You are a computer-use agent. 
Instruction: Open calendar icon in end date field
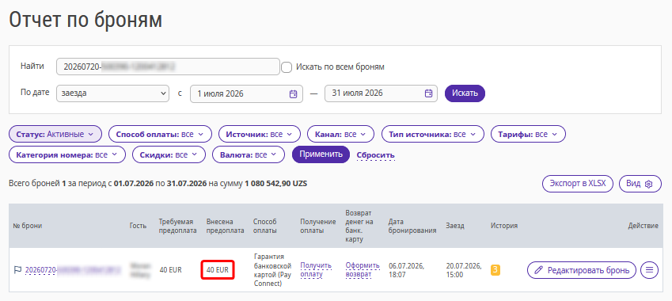tap(428, 93)
